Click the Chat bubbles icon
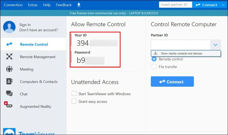This screenshot has width=228, height=135. 9,94
